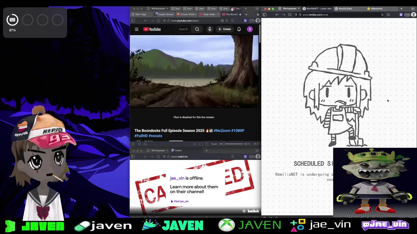Toggle the sidebar panel in YouTube window
The width and height of the screenshot is (417, 234).
[x=133, y=21]
